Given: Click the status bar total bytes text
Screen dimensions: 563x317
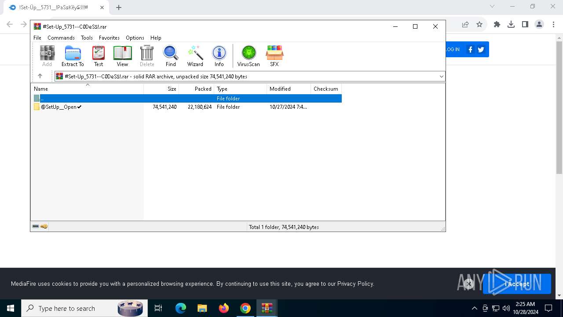Looking at the screenshot, I should tap(284, 227).
